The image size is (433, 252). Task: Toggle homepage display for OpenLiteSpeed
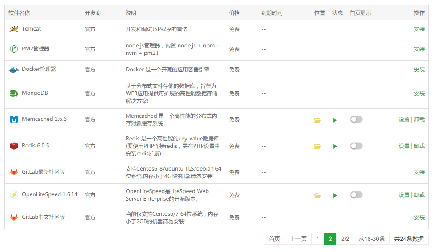356,195
